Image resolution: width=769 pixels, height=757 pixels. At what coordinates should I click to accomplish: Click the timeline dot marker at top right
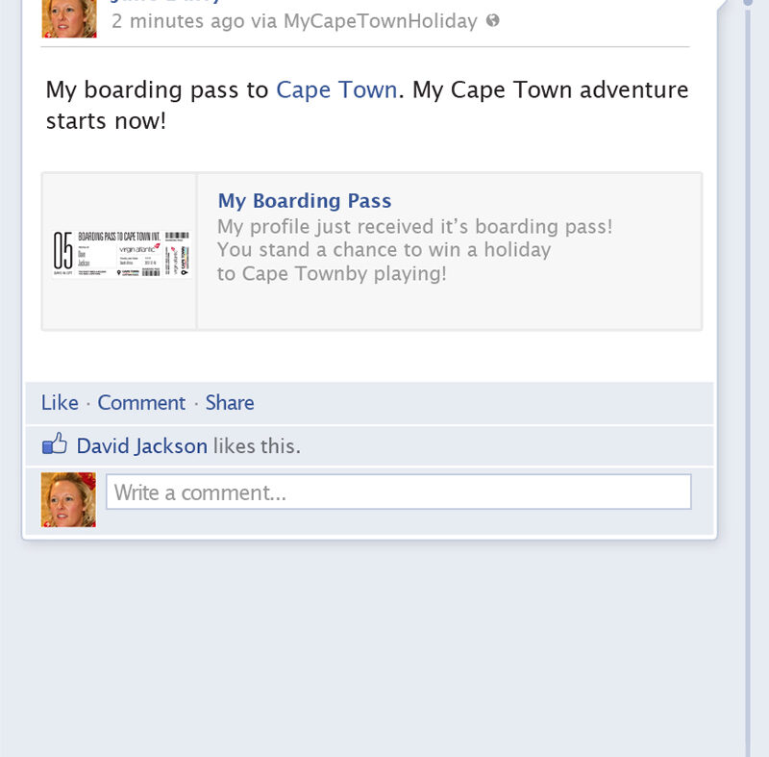(748, 3)
